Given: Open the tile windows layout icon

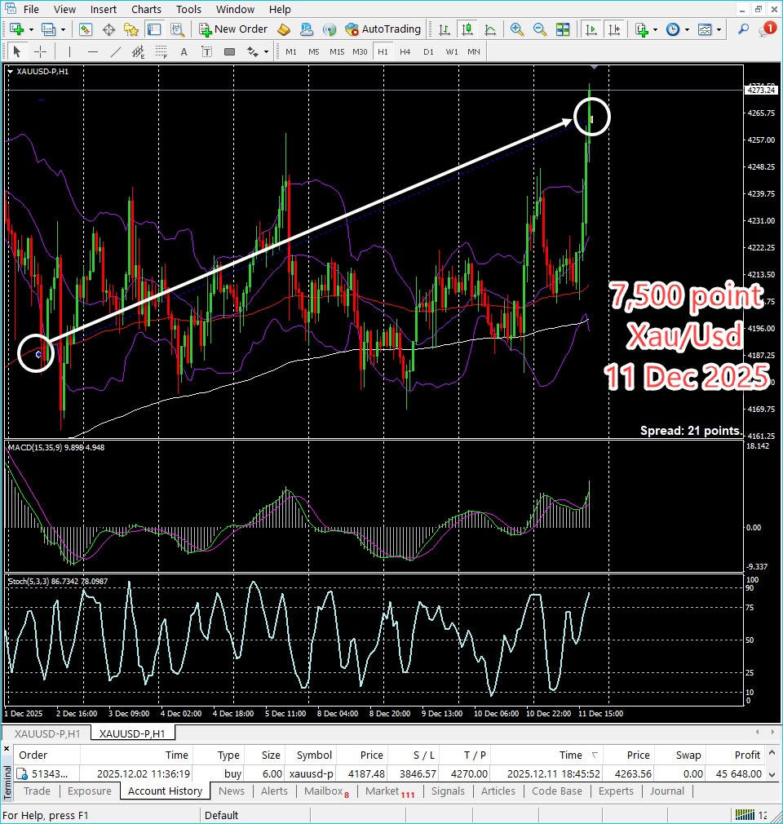Looking at the screenshot, I should [x=562, y=29].
